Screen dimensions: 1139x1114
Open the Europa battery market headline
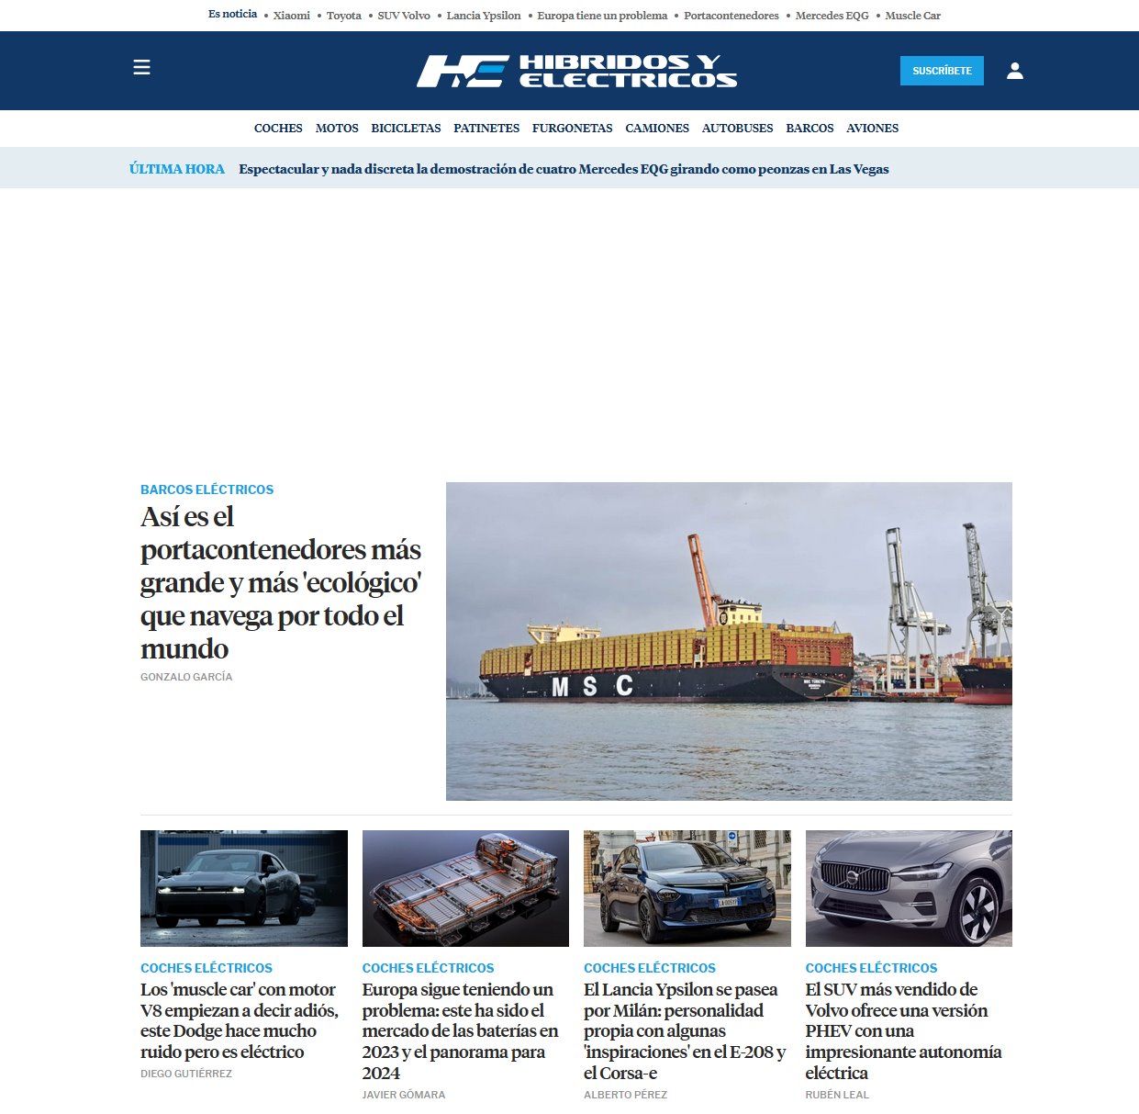460,1030
